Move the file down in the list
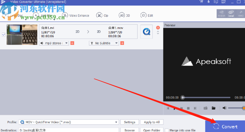The width and height of the screenshot is (245, 132). (x=158, y=33)
